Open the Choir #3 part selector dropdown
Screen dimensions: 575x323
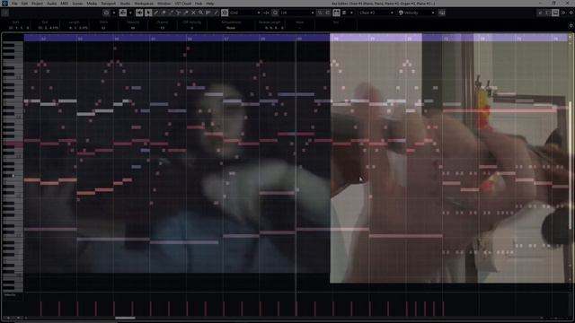click(x=376, y=13)
